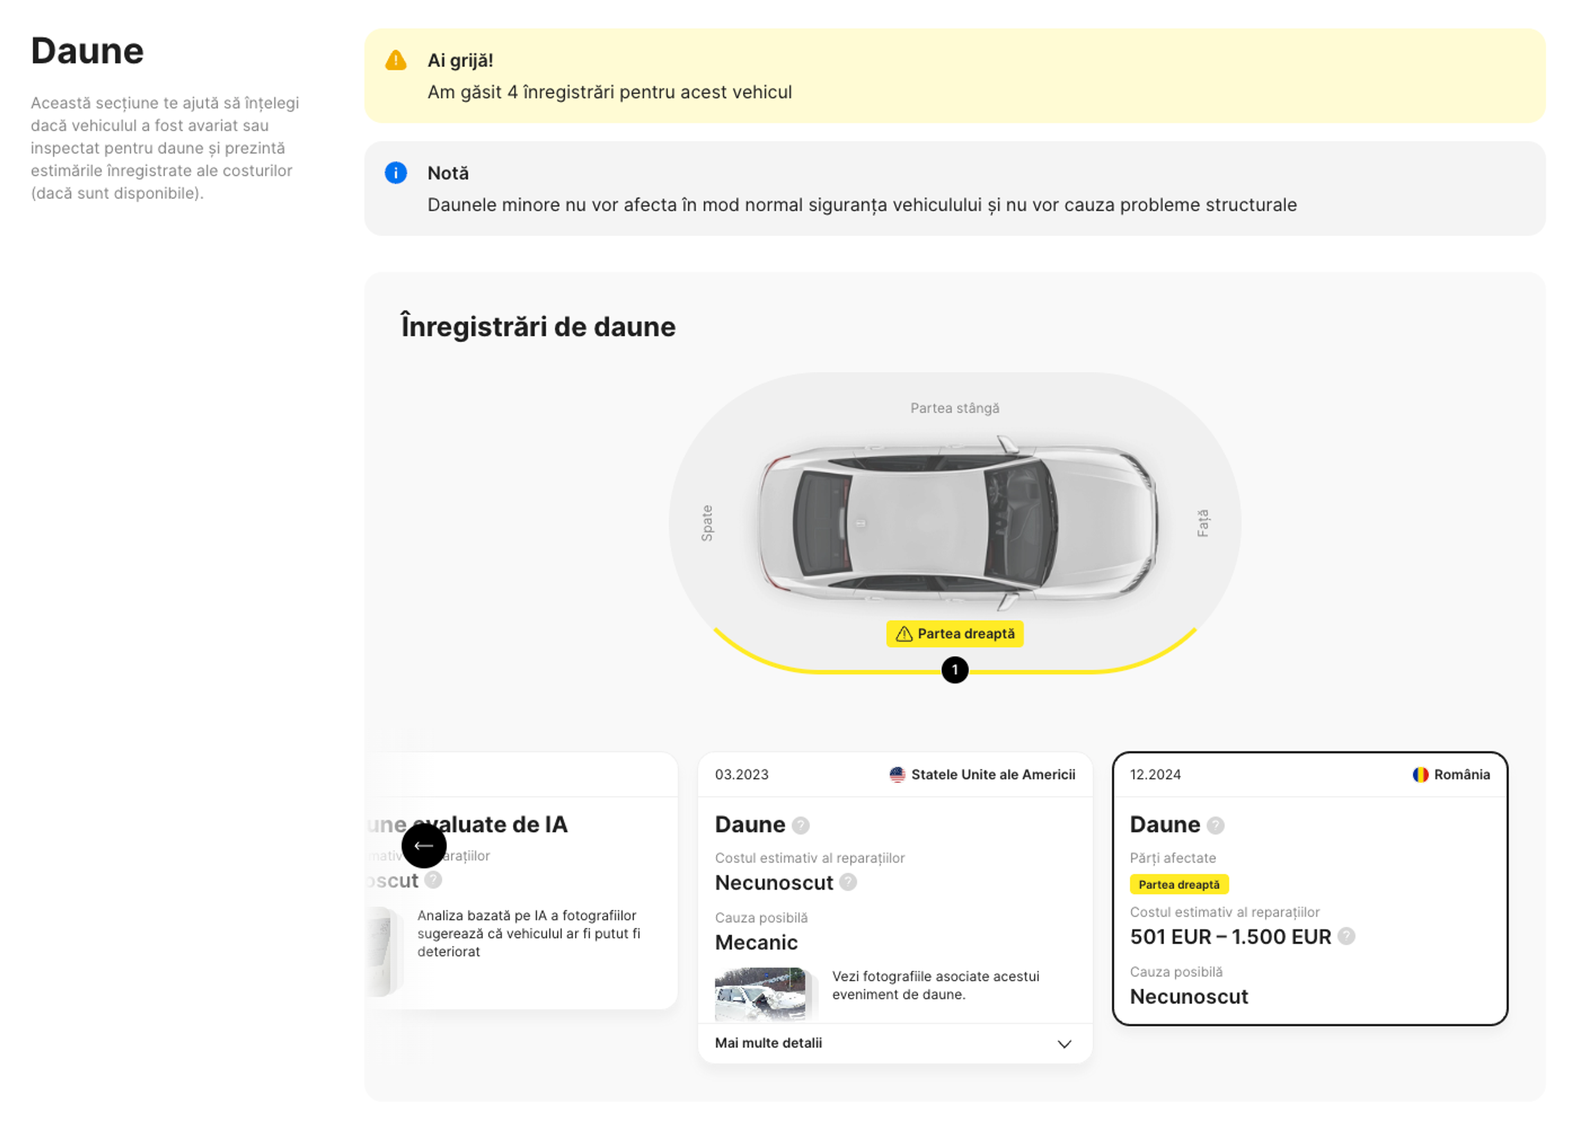This screenshot has width=1575, height=1123.
Task: Toggle the Partea dreaptă highlight on the car diagram
Action: point(955,633)
